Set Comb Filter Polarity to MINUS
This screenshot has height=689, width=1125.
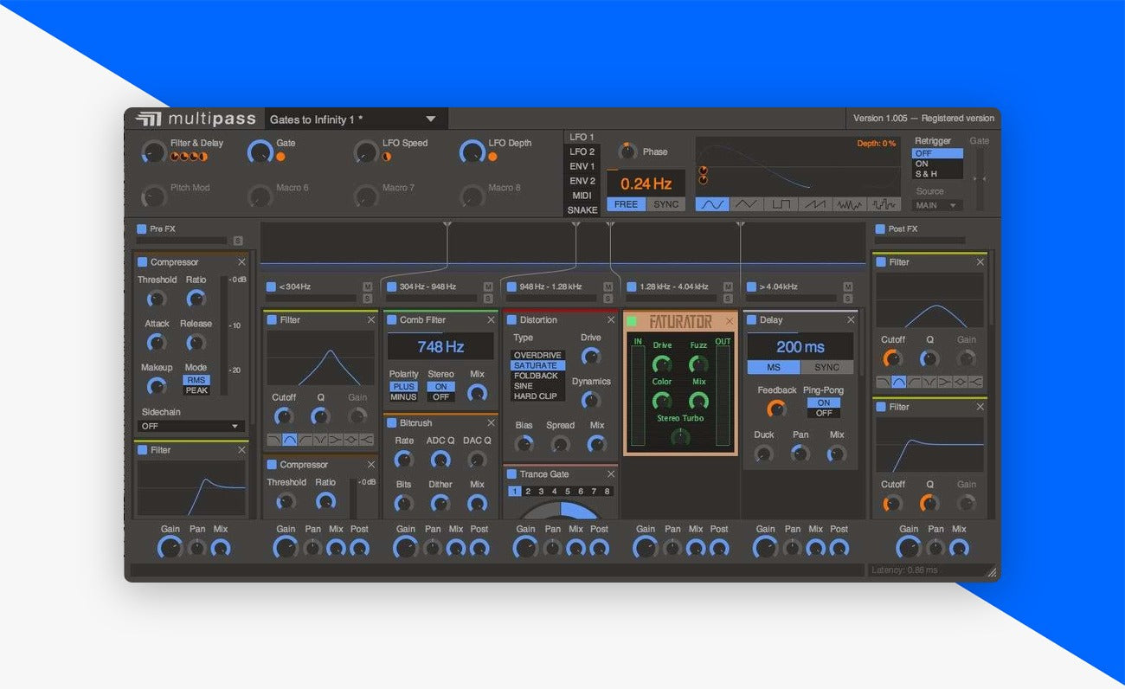[403, 397]
